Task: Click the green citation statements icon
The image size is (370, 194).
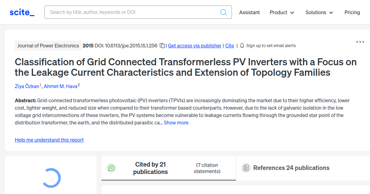Action: 111,168
